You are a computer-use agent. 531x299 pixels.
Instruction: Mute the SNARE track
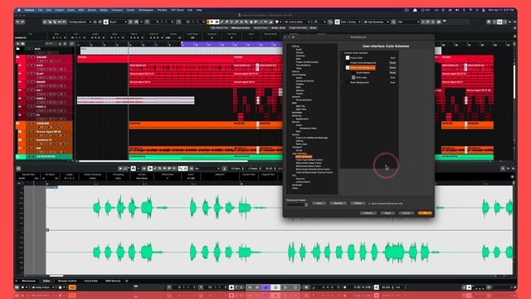[29, 81]
